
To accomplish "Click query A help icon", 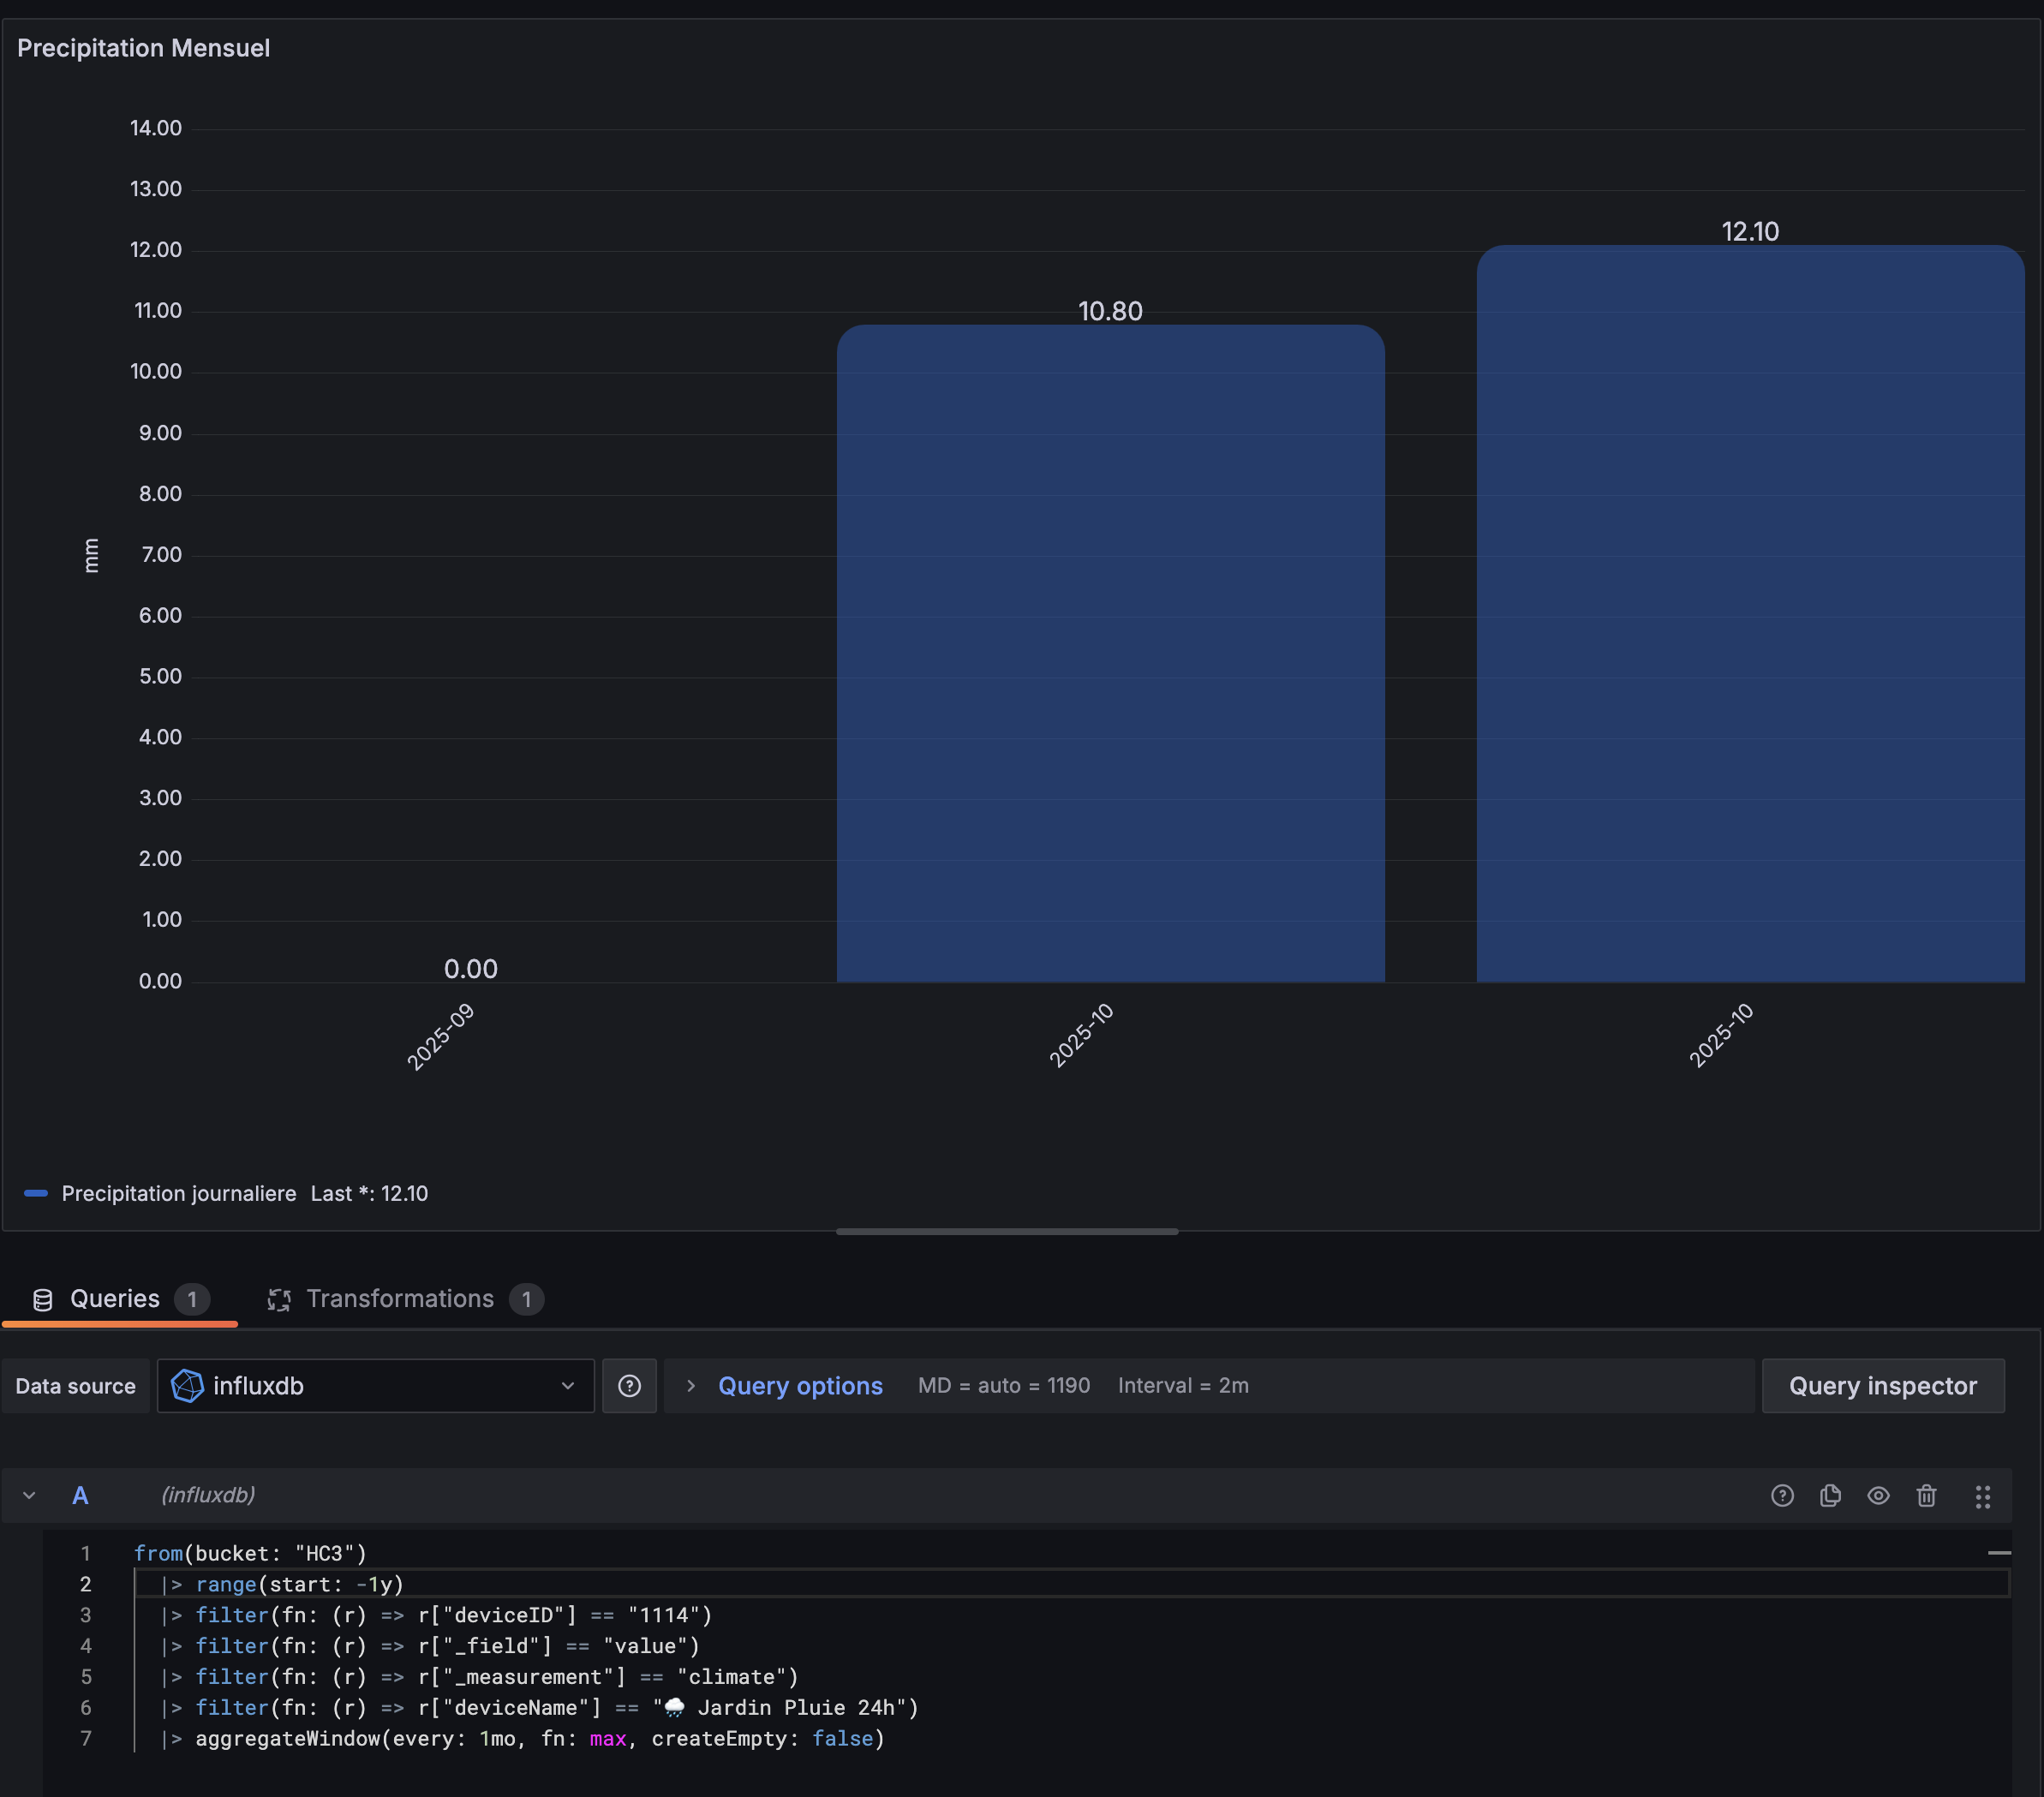I will pyautogui.click(x=1781, y=1495).
